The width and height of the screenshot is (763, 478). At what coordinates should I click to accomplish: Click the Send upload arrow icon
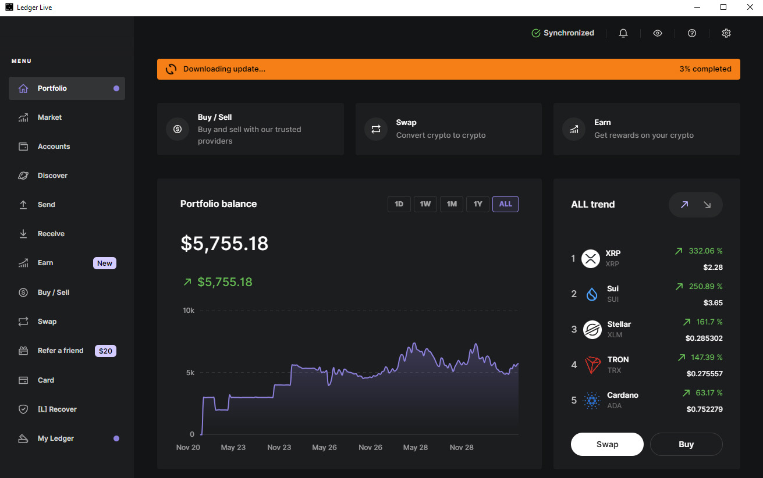coord(23,205)
